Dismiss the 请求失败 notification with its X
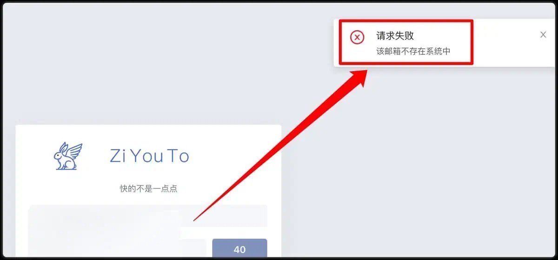 [x=543, y=34]
